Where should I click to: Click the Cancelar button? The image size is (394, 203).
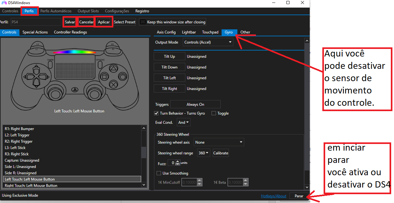pyautogui.click(x=86, y=22)
